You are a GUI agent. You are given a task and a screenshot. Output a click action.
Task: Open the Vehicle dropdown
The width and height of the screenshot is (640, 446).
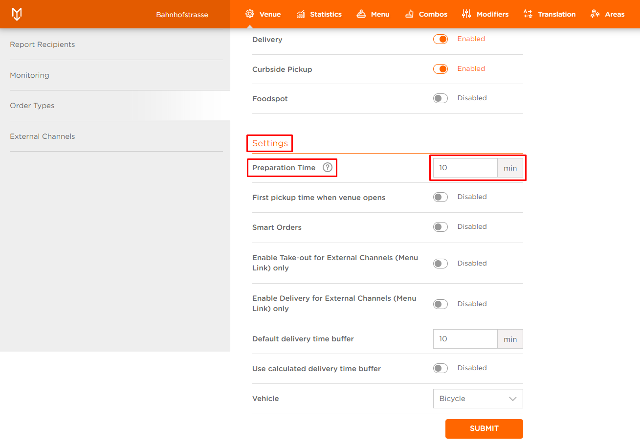coord(478,399)
